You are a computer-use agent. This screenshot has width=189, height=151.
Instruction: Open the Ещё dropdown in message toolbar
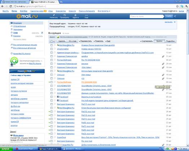coord(108,41)
